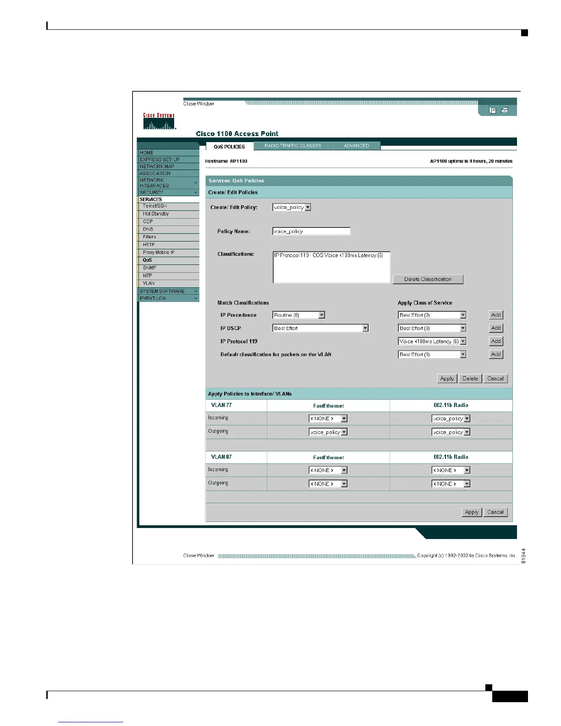Click the VLAN 77 heading
The height and width of the screenshot is (726, 561).
(221, 405)
